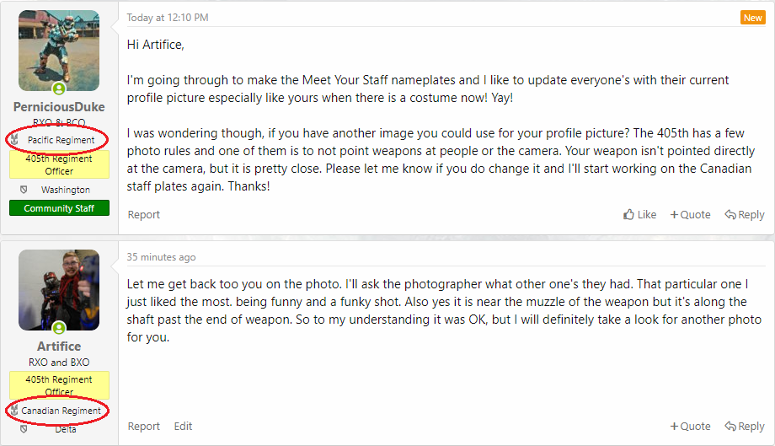Click the "Today at 12:10 PM" timestamp
This screenshot has height=446, width=775.
coord(168,18)
